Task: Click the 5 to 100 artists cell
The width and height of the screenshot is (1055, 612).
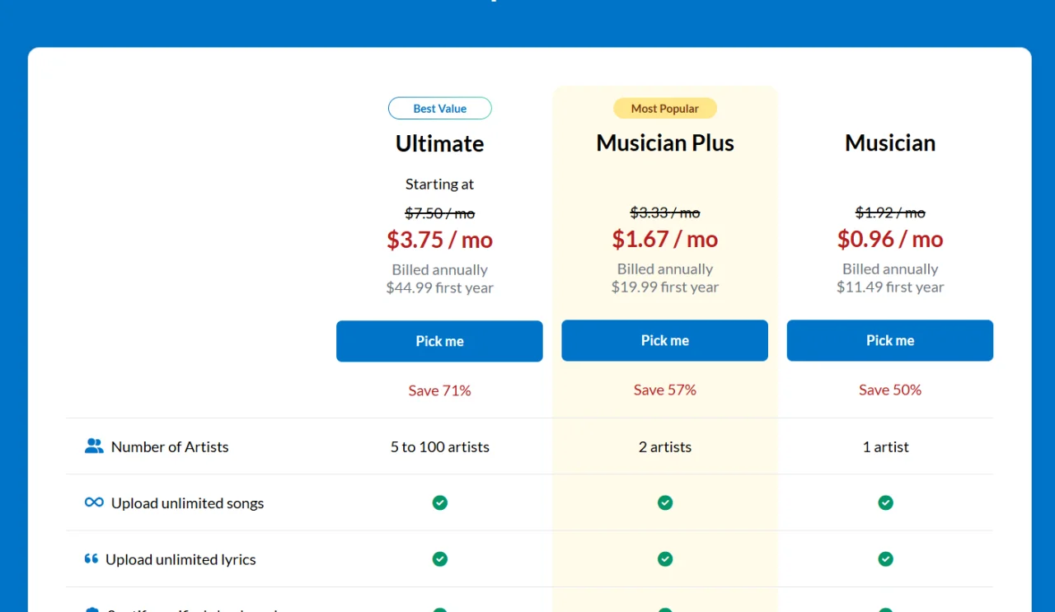Action: tap(440, 447)
